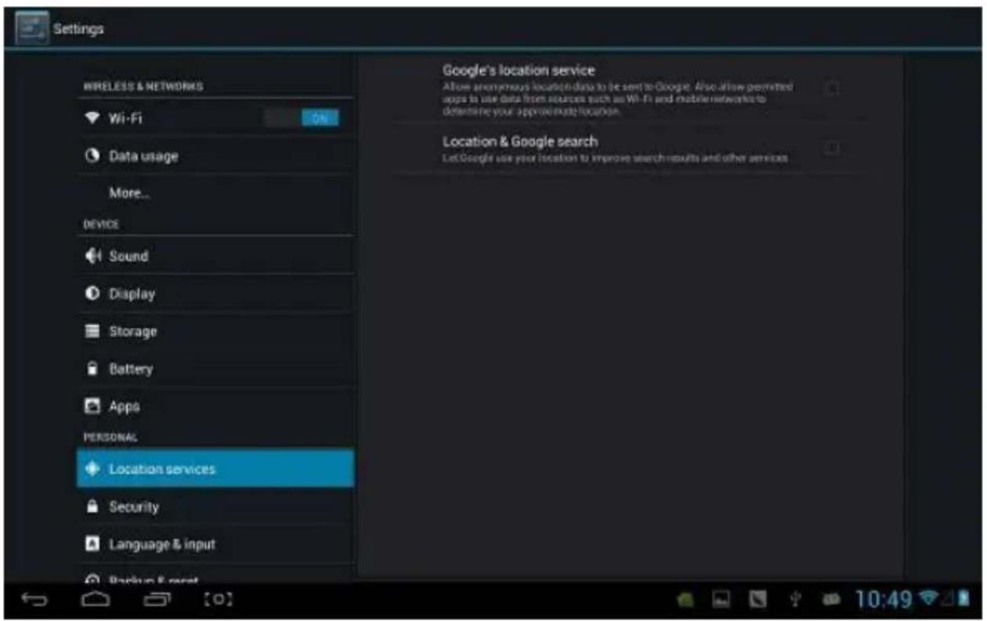987x621 pixels.
Task: Select Display settings
Action: pyautogui.click(x=215, y=294)
